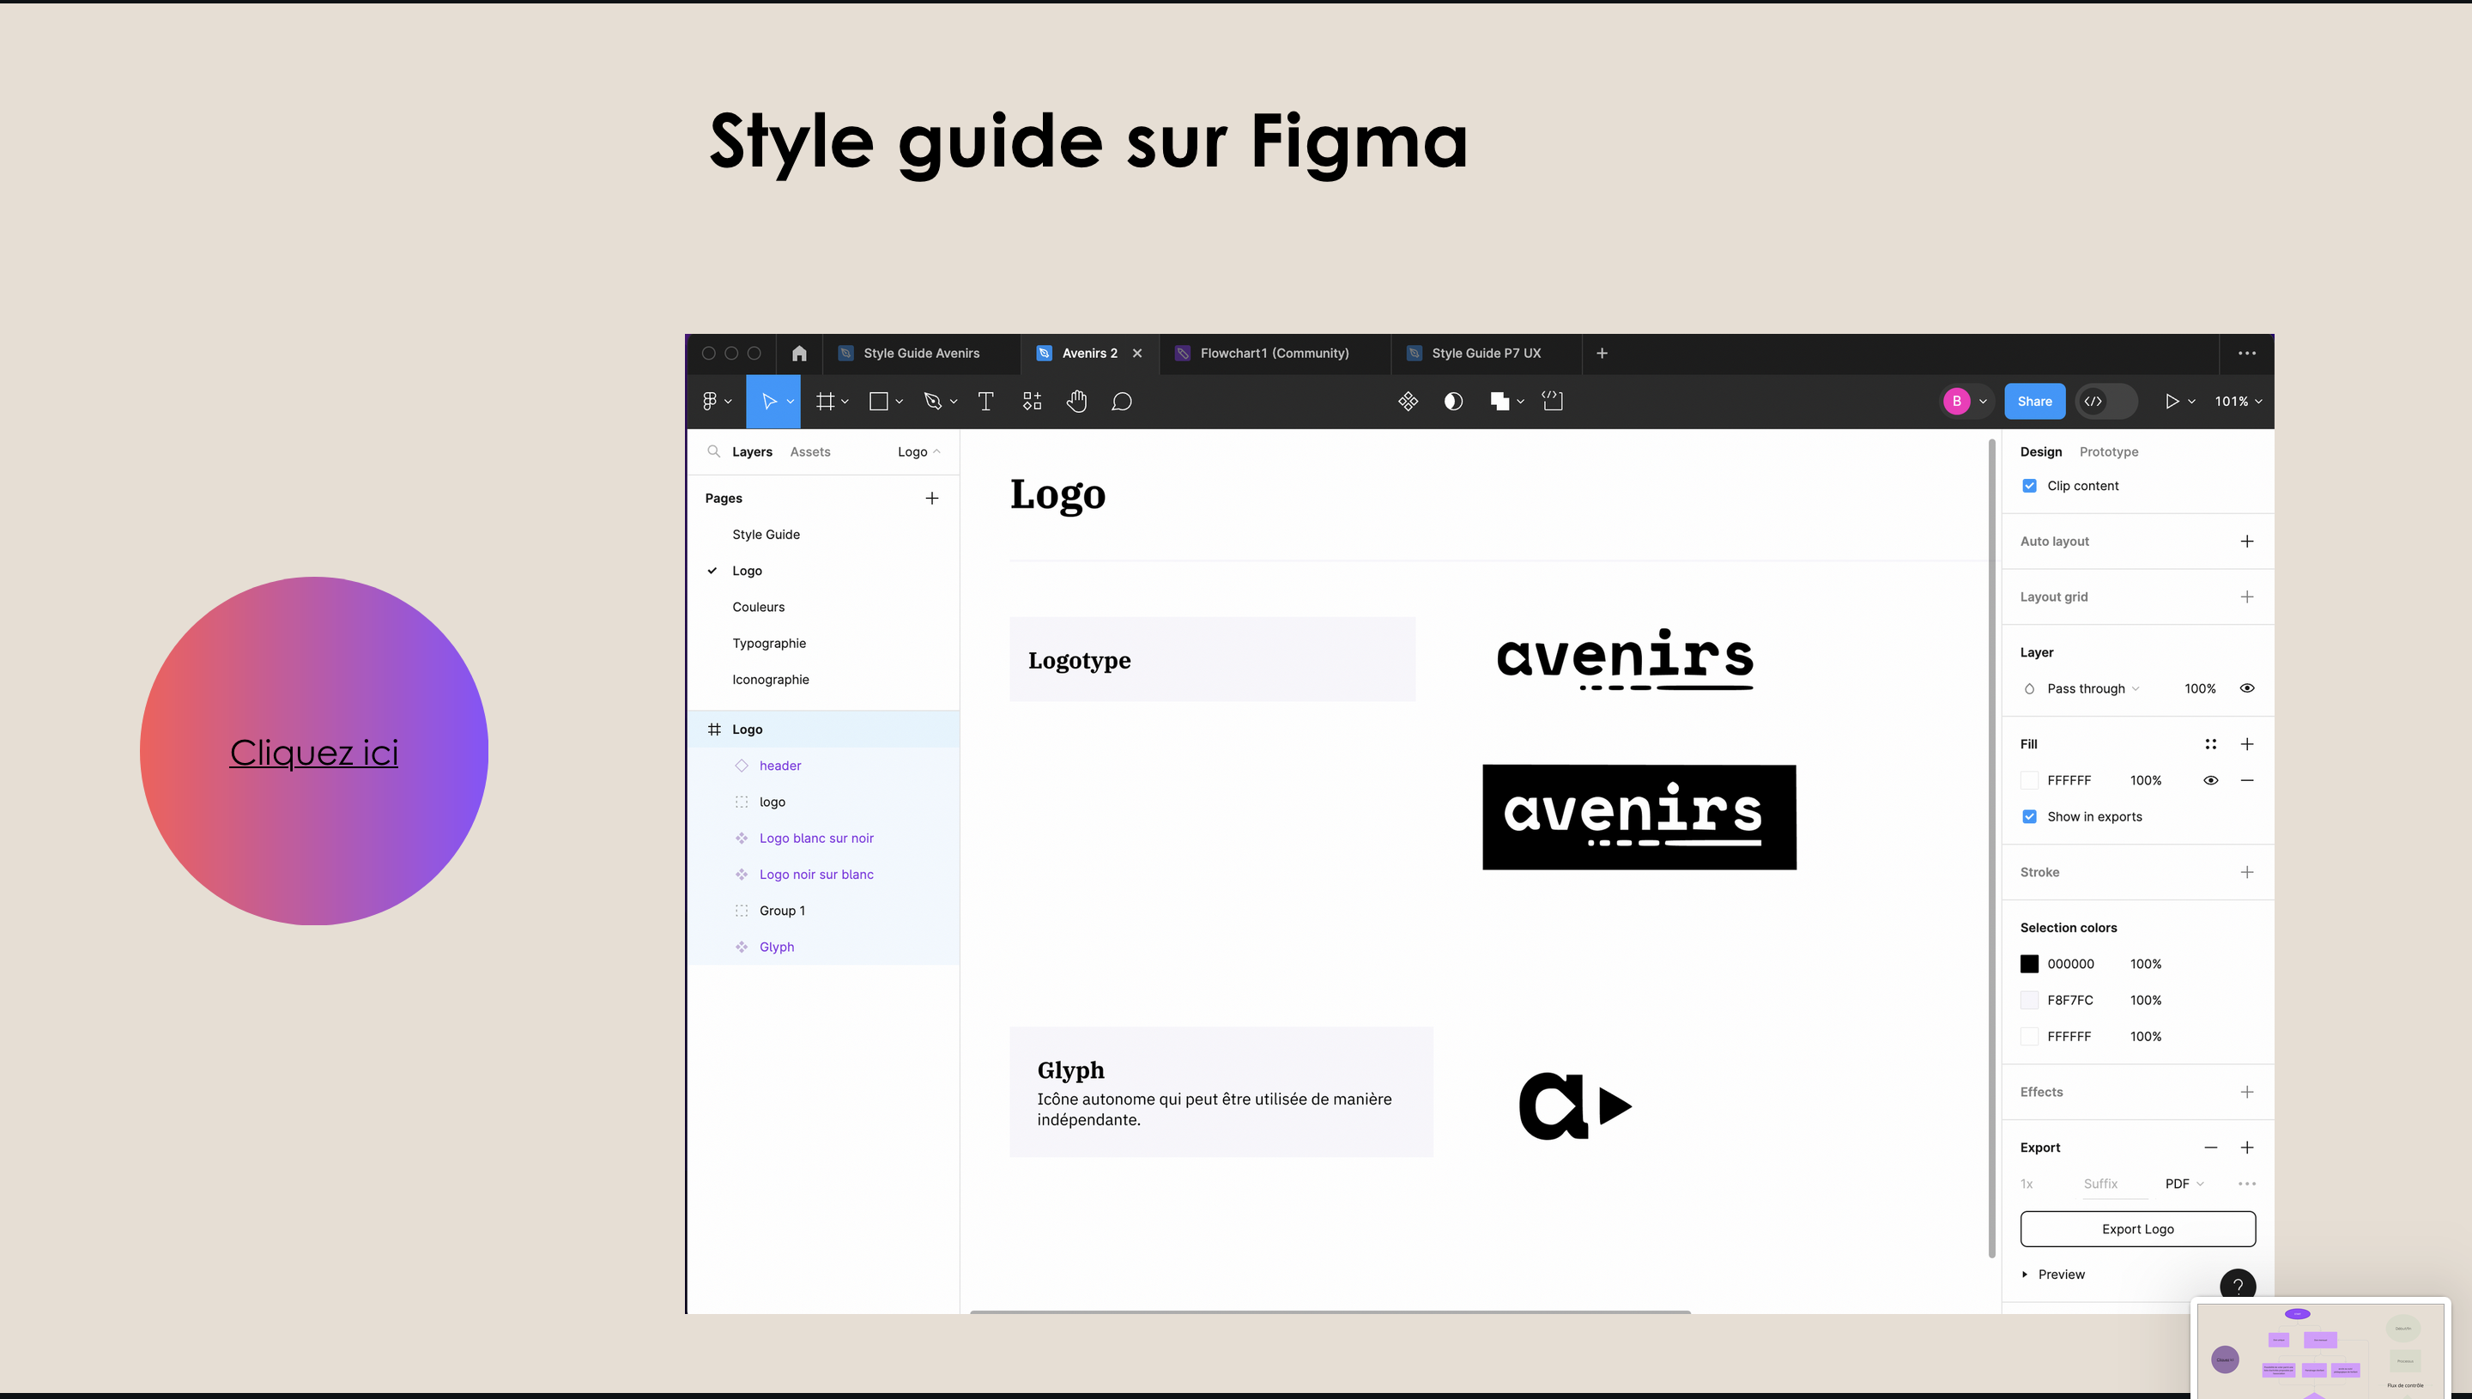
Task: Select the Comment tool
Action: (x=1121, y=402)
